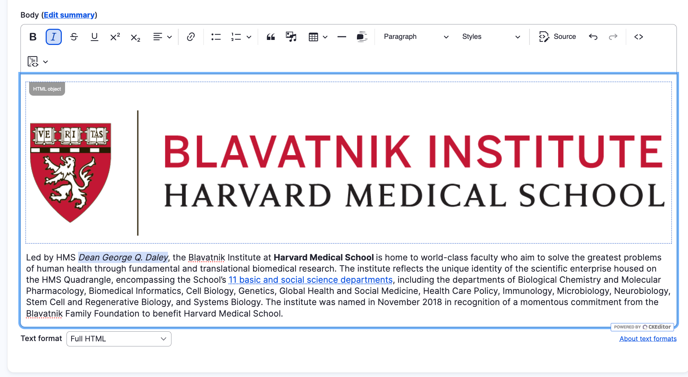Image resolution: width=688 pixels, height=377 pixels.
Task: Expand the template icon dropdown arrow
Action: pos(46,62)
